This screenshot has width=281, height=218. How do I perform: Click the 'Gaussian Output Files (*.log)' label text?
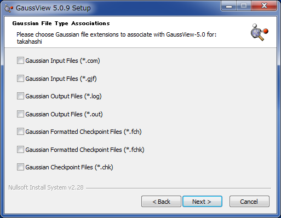tap(64, 96)
